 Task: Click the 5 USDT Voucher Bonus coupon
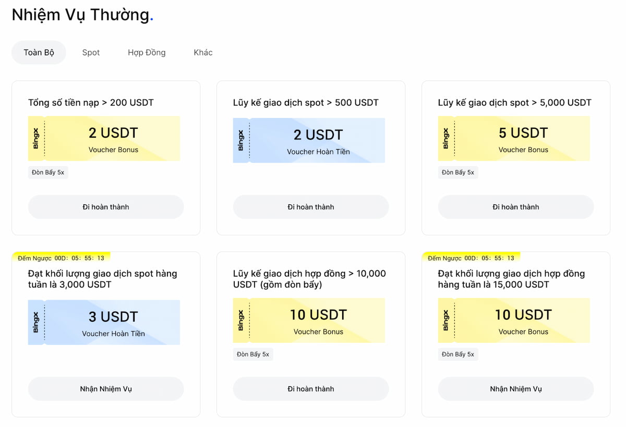tap(514, 139)
